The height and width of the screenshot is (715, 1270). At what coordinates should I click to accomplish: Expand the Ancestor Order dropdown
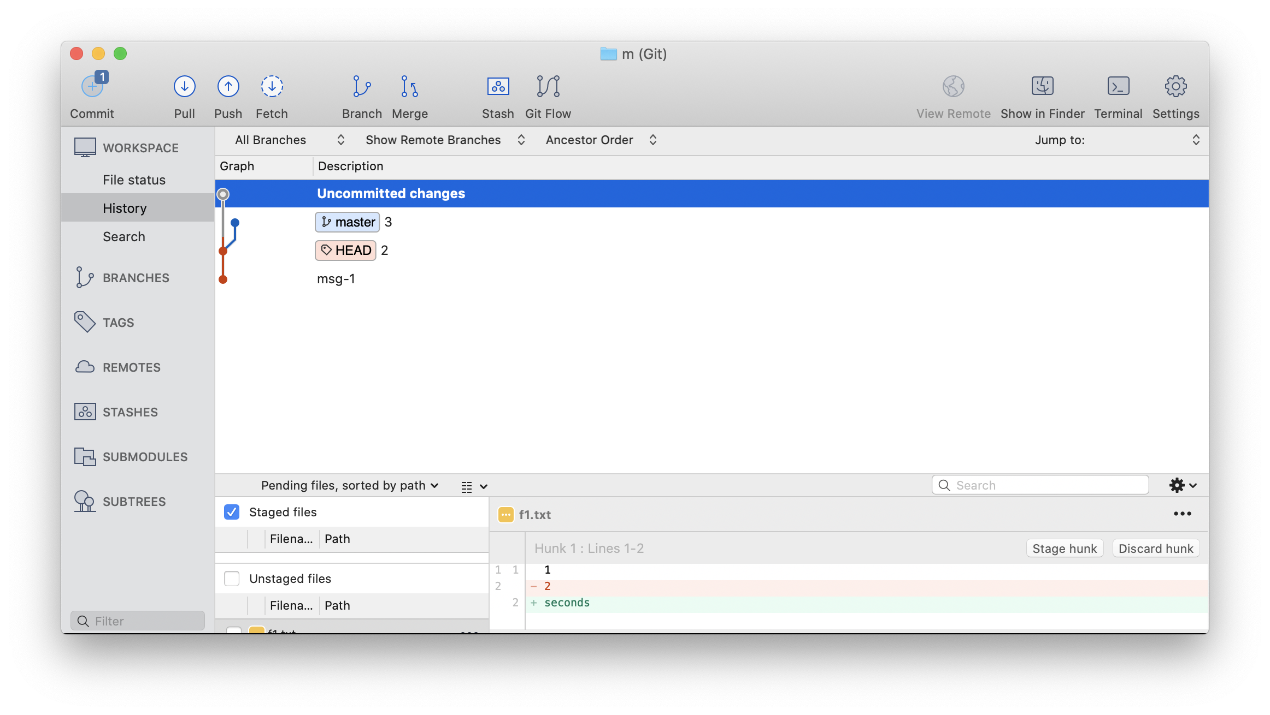coord(601,140)
